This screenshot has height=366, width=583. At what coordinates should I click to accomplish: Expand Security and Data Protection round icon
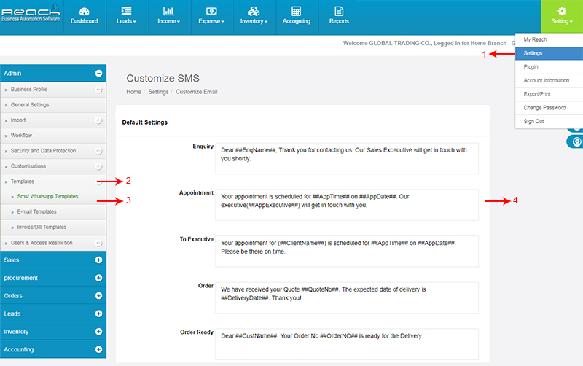tap(98, 151)
